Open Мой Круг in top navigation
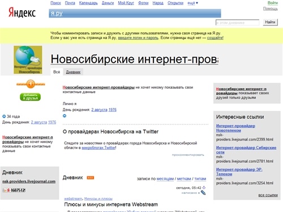Viewport: 283px width, 212px height. pyautogui.click(x=126, y=3)
